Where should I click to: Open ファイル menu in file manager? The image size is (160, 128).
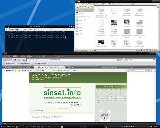tap(80, 4)
